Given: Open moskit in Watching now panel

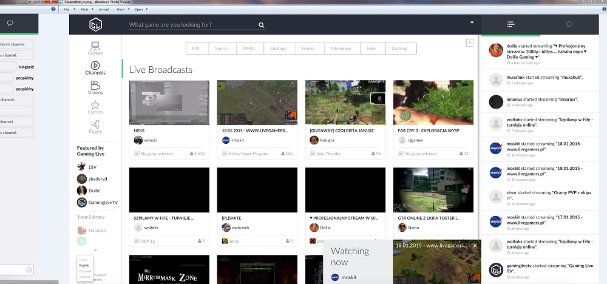Looking at the screenshot, I should pyautogui.click(x=344, y=277).
